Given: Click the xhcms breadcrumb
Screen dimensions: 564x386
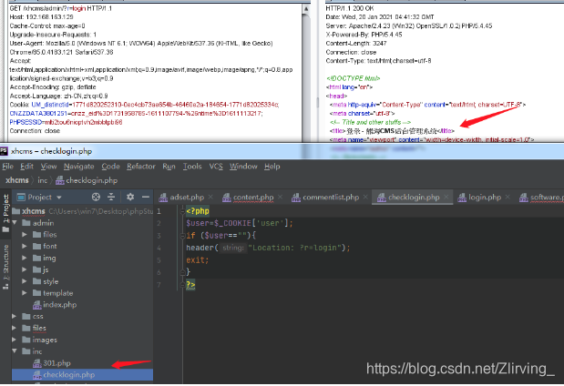Looking at the screenshot, I should pyautogui.click(x=17, y=180).
